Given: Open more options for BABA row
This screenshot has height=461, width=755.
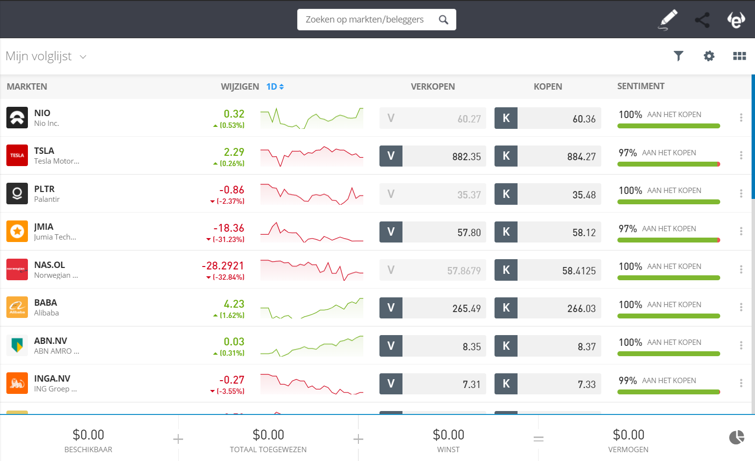Looking at the screenshot, I should tap(741, 307).
